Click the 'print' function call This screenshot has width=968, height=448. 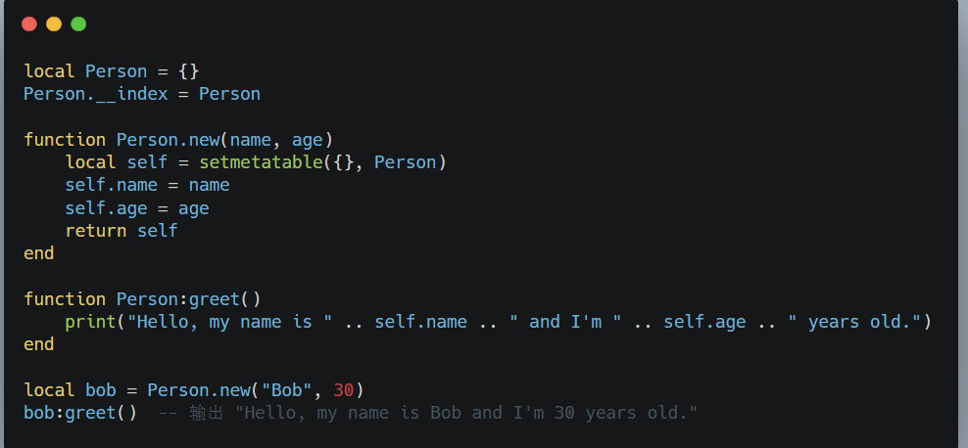click(x=91, y=322)
